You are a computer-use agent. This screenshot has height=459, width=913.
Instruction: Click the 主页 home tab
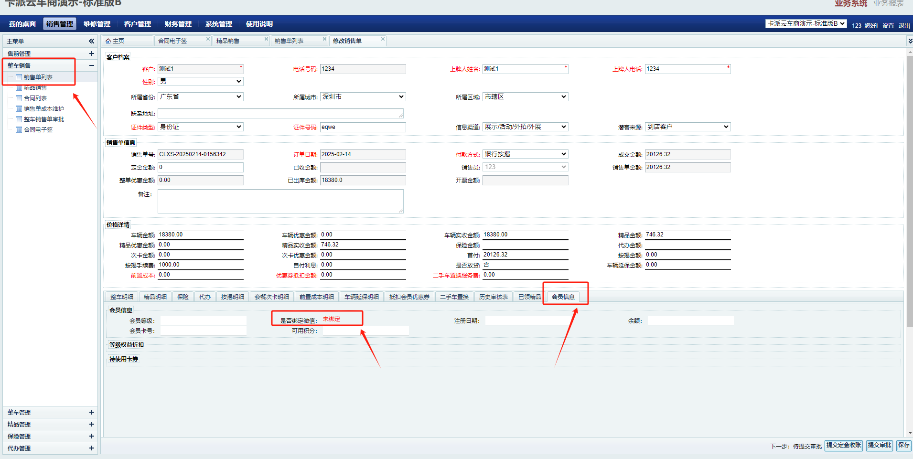tap(115, 41)
